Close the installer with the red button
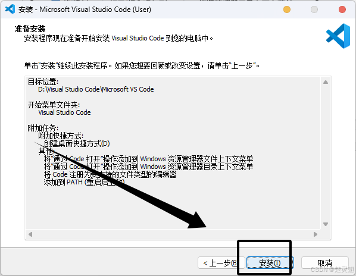Image resolution: width=356 pixels, height=276 pixels. pyautogui.click(x=342, y=10)
